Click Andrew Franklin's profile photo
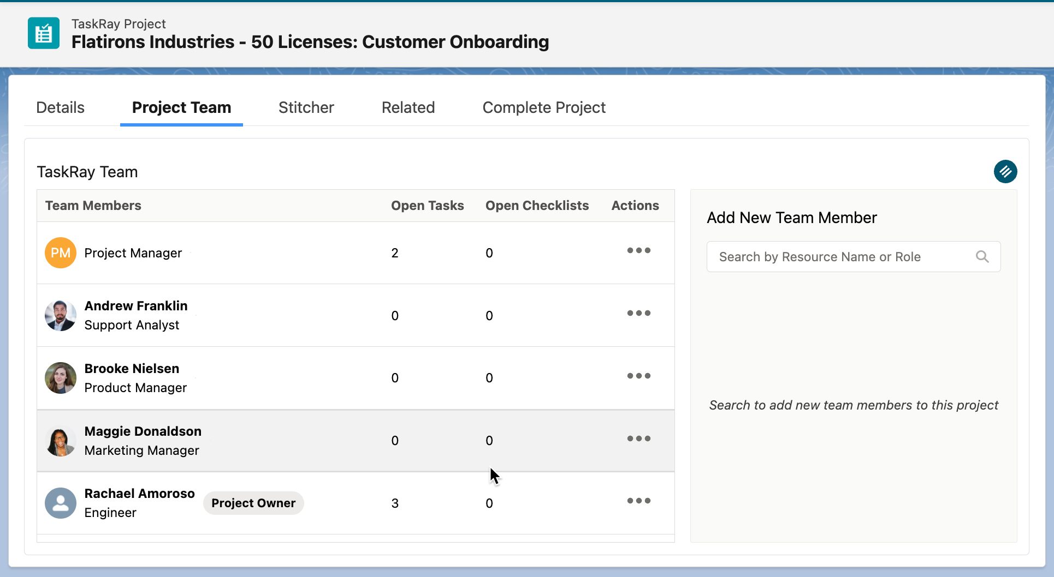 click(x=60, y=315)
